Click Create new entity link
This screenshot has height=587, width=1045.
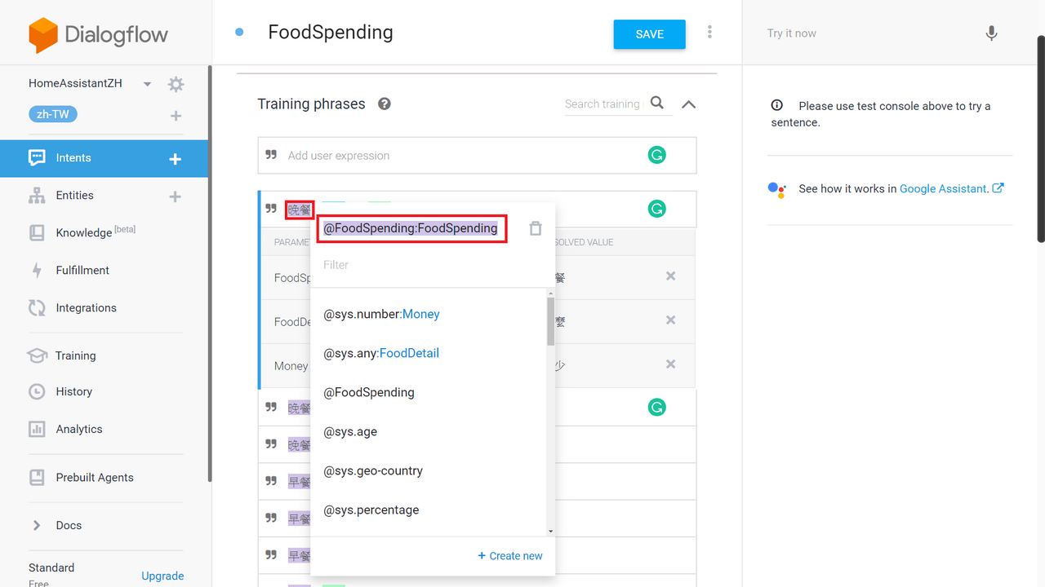[x=510, y=556]
